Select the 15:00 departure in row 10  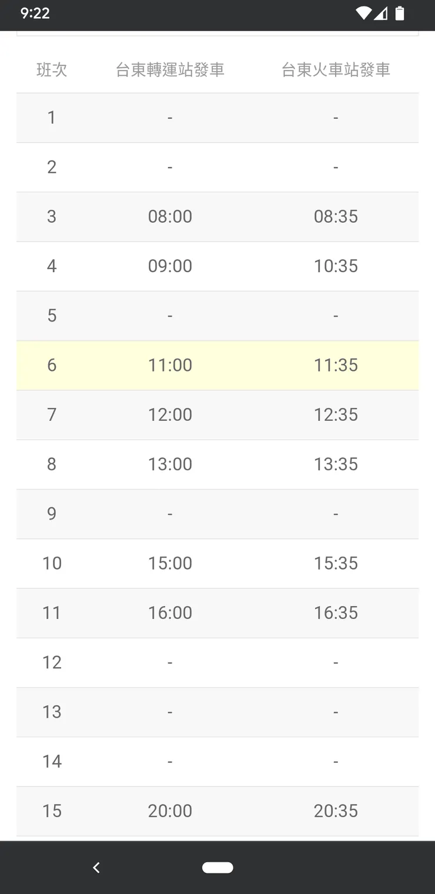pyautogui.click(x=170, y=563)
